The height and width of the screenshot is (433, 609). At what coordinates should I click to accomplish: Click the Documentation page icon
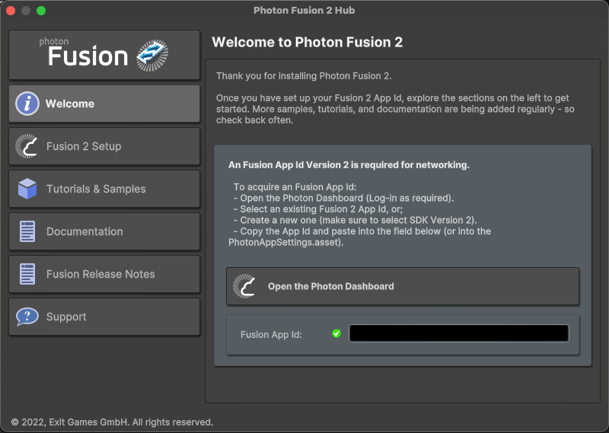27,231
